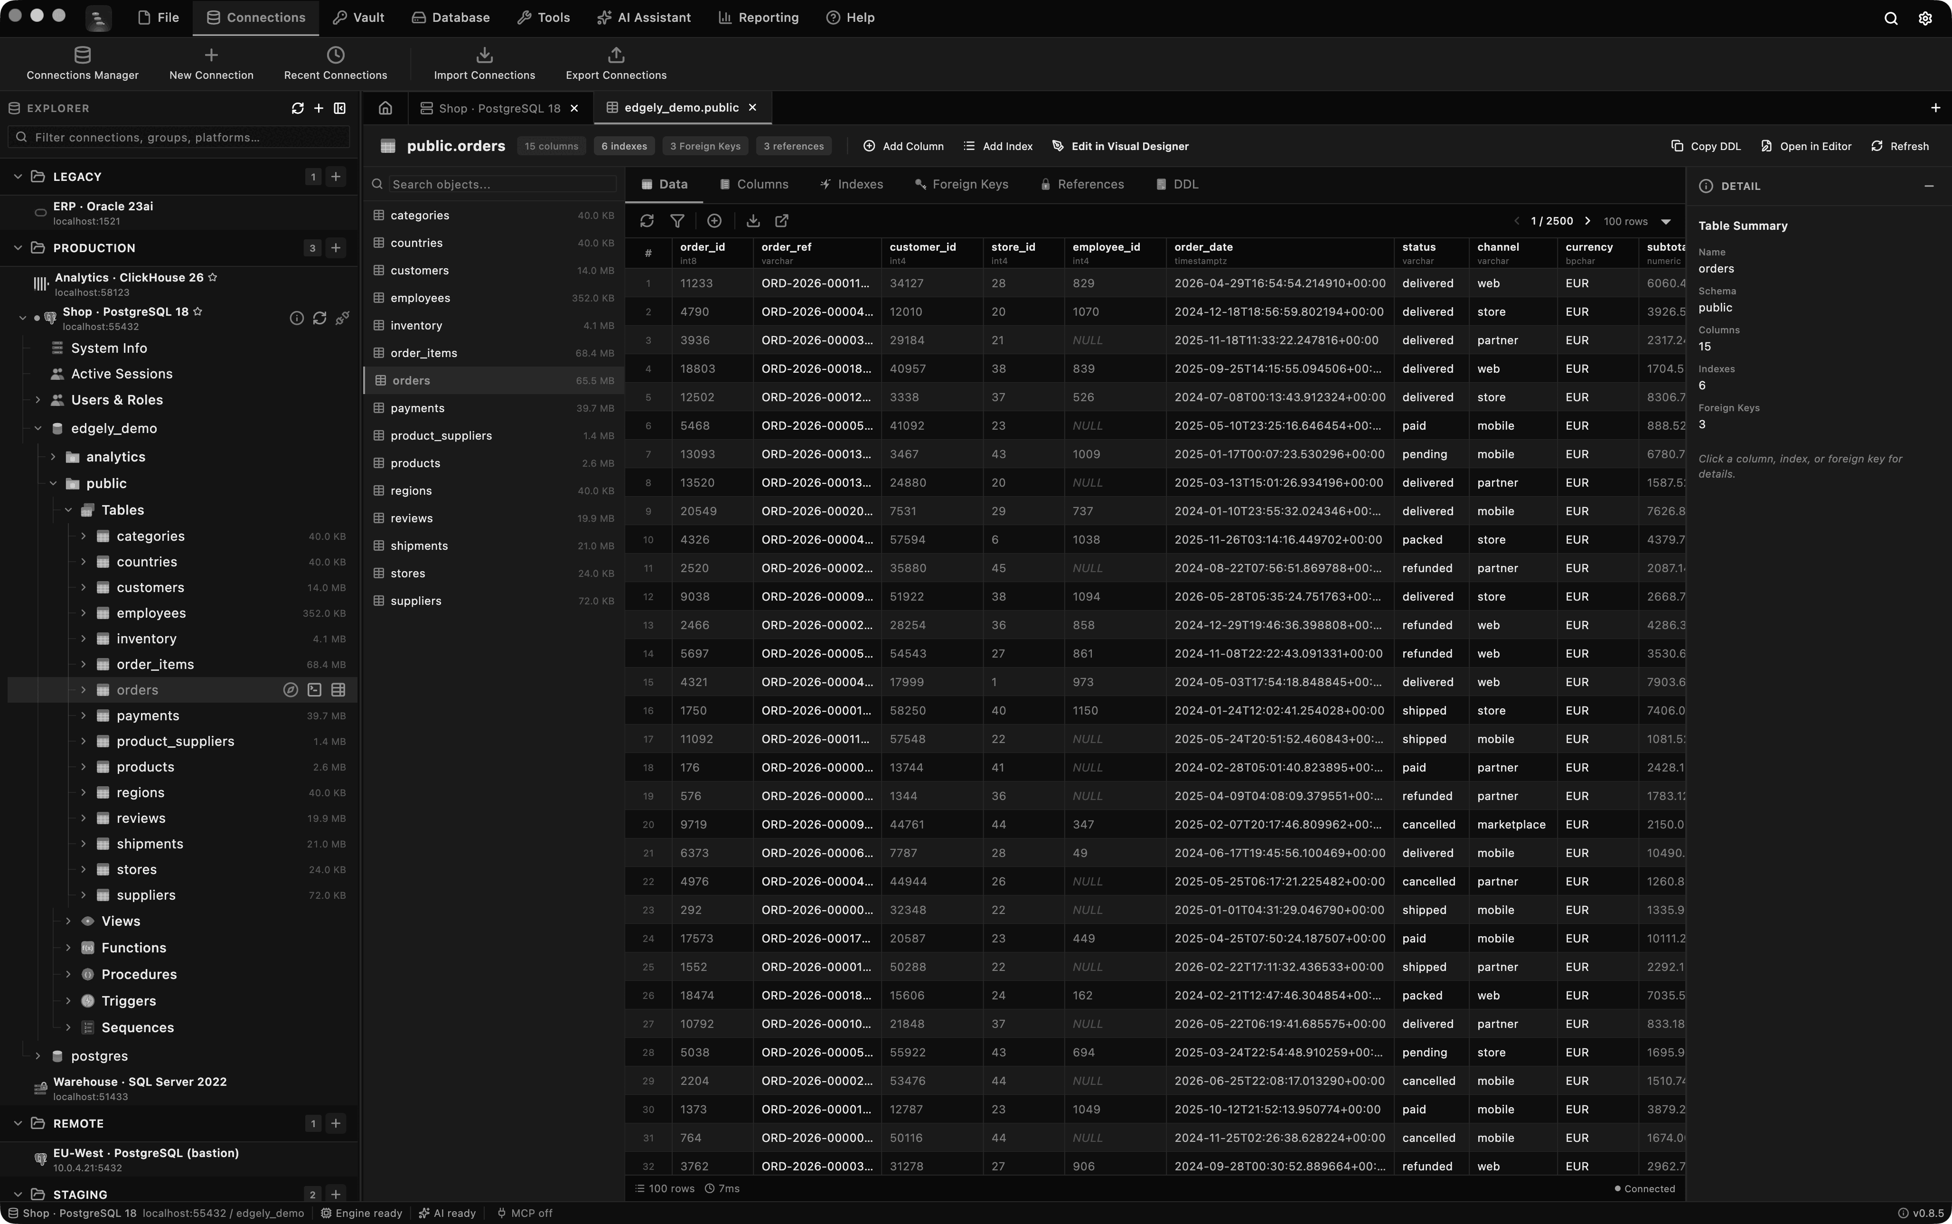Viewport: 1952px width, 1224px height.
Task: Click Open in Editor
Action: click(1805, 147)
